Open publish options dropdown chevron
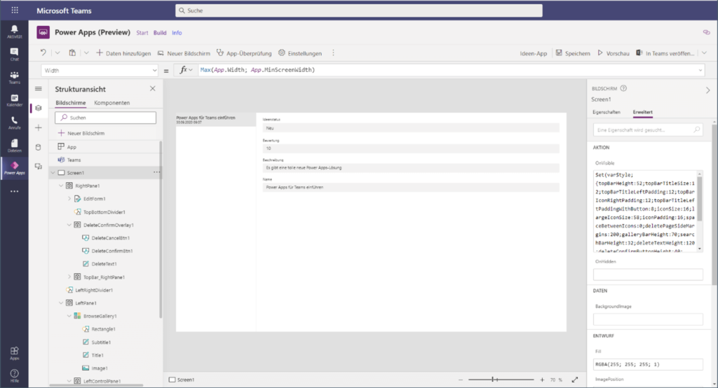 pos(704,53)
